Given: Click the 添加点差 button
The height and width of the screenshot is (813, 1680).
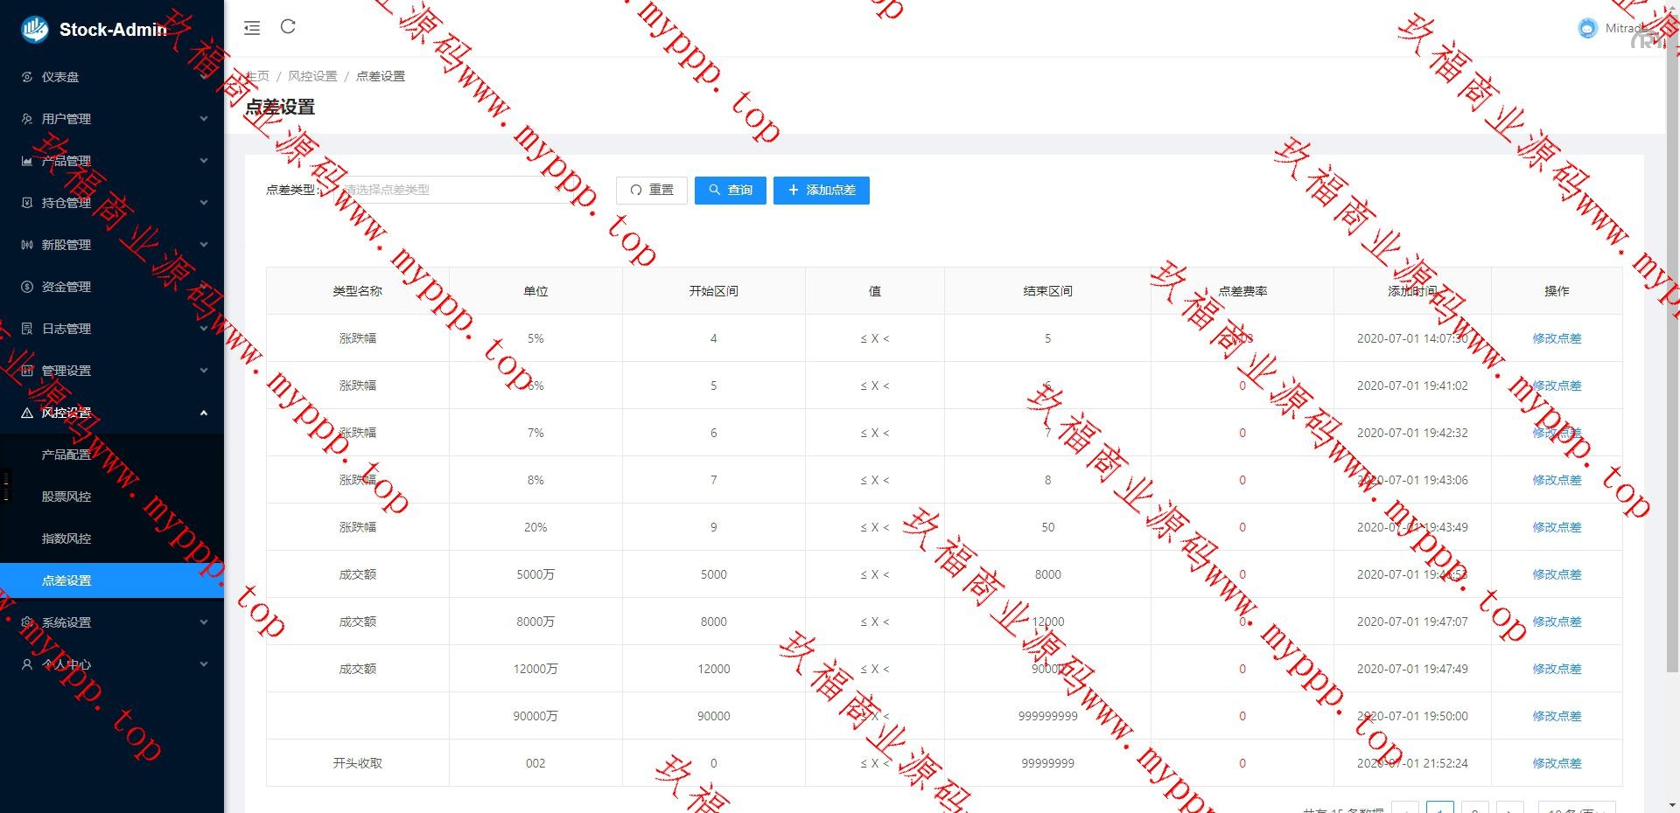Looking at the screenshot, I should (x=821, y=190).
